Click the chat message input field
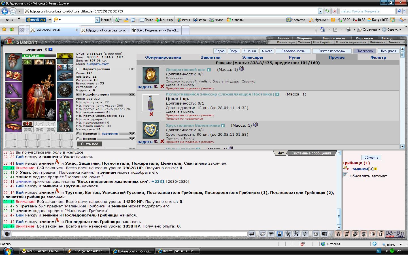 (129, 234)
